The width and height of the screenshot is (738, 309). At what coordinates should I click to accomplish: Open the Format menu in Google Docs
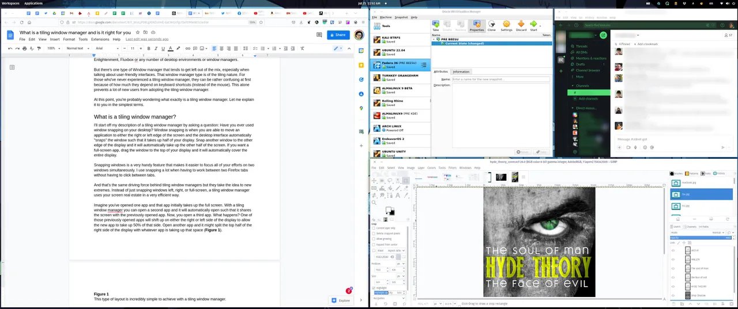click(x=69, y=39)
